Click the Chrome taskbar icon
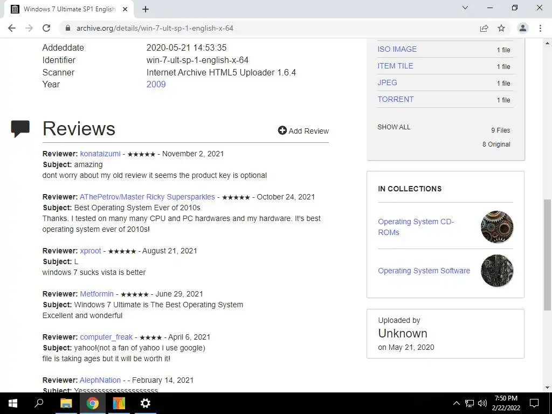This screenshot has width=552, height=414. 93,403
